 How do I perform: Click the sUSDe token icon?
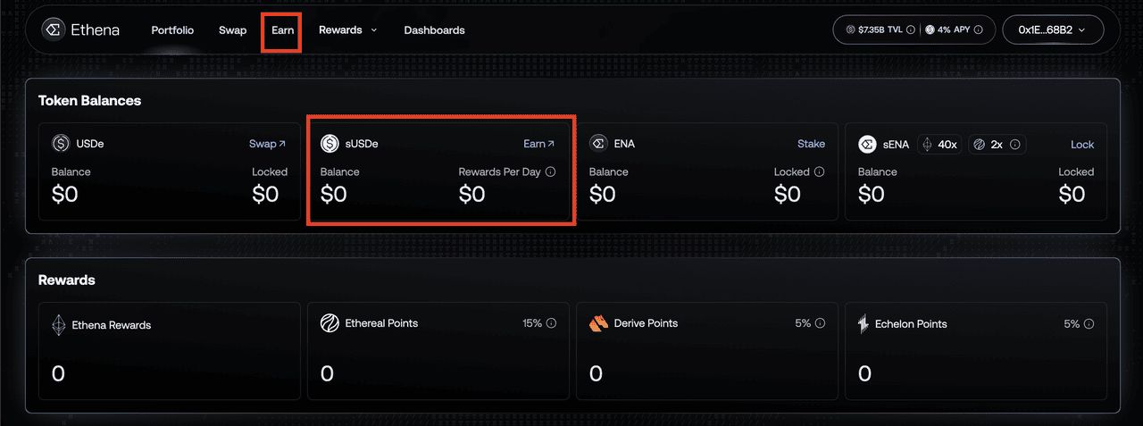[330, 143]
